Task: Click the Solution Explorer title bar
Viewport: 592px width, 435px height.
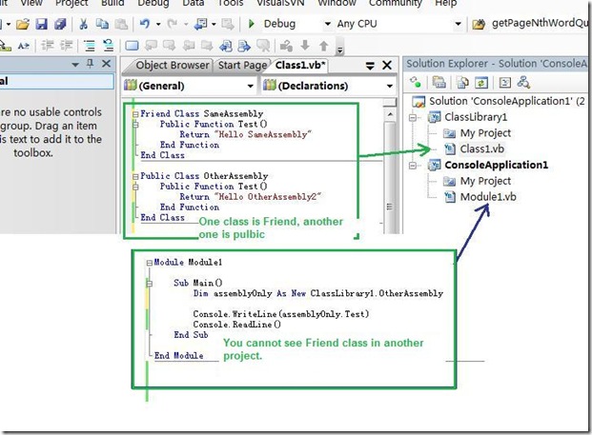Action: click(497, 64)
